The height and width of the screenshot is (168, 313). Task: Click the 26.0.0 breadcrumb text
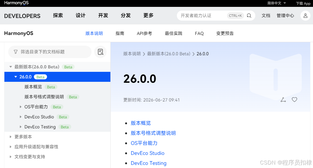[203, 54]
